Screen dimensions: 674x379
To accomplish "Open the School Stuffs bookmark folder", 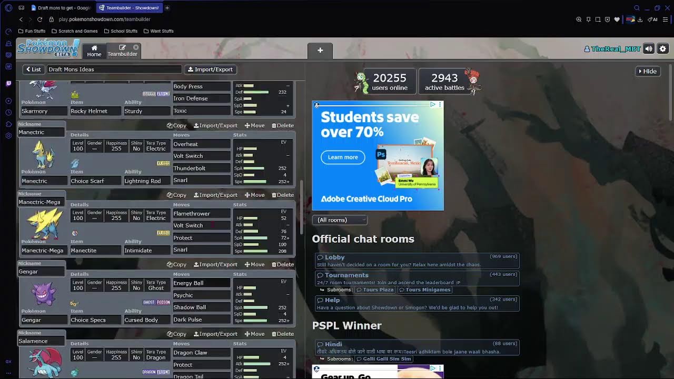I will (x=121, y=31).
